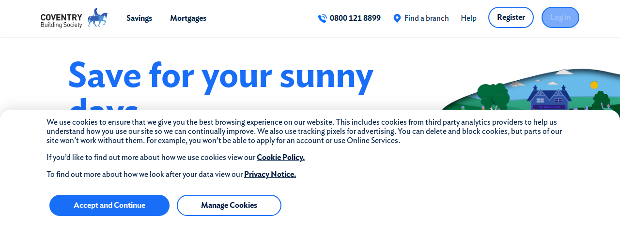This screenshot has width=620, height=232.
Task: Click the blue house in the illustration
Action: pos(549,98)
